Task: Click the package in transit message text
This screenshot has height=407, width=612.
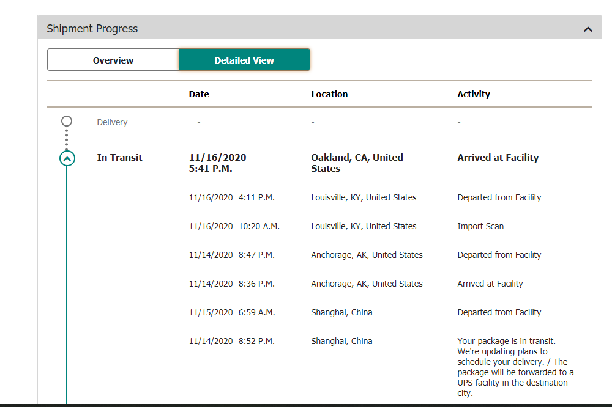Action: (515, 367)
